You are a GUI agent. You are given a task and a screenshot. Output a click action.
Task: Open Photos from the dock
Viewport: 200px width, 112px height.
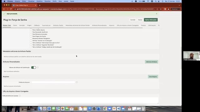62,109
